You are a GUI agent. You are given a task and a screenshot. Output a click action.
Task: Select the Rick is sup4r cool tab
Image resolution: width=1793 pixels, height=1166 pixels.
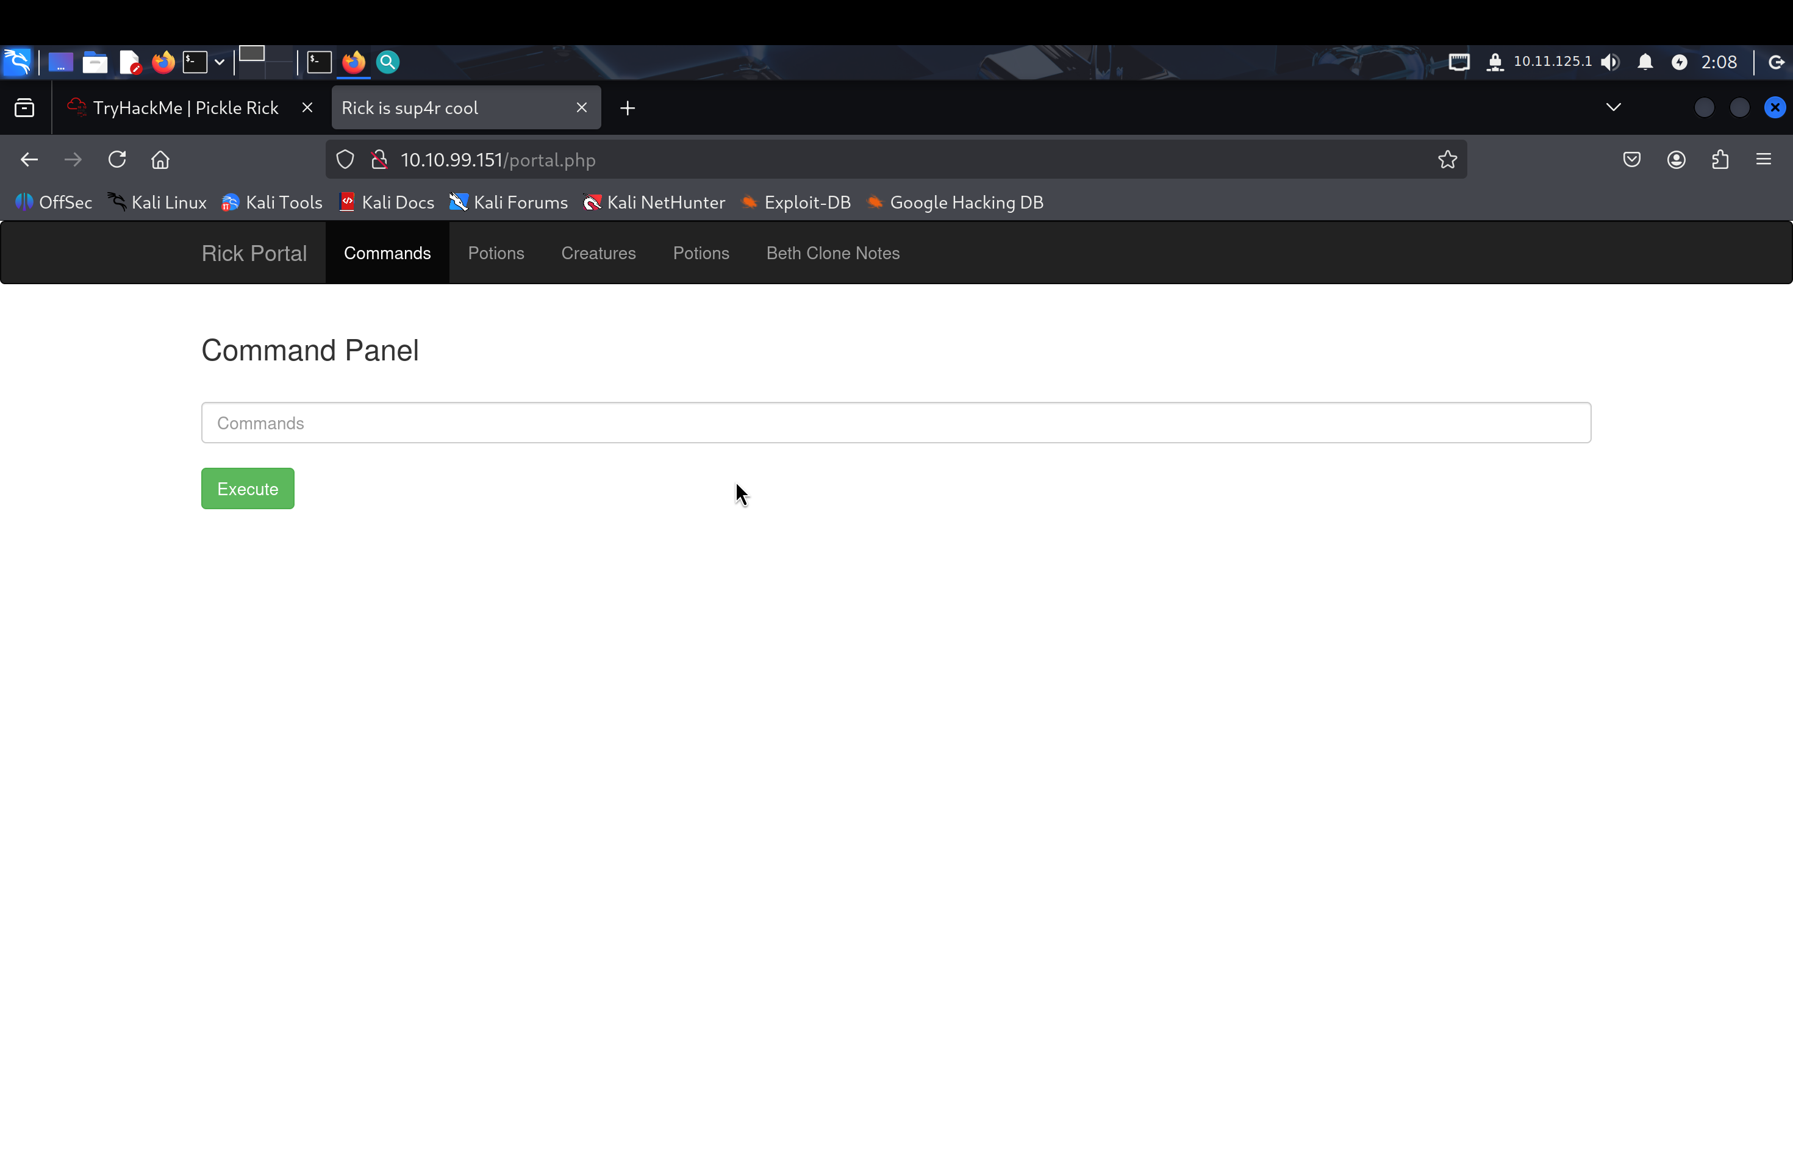click(467, 108)
